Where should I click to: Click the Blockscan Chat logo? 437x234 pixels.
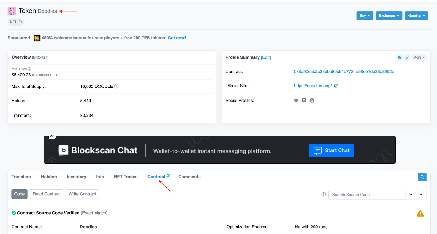click(98, 150)
